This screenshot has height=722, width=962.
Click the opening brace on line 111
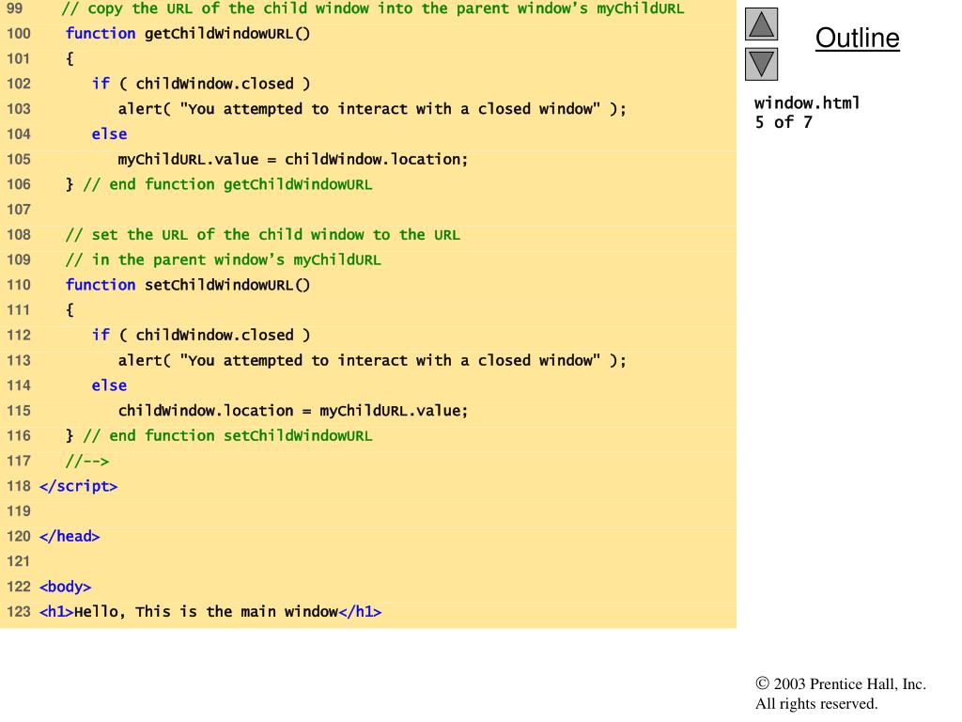click(x=70, y=310)
